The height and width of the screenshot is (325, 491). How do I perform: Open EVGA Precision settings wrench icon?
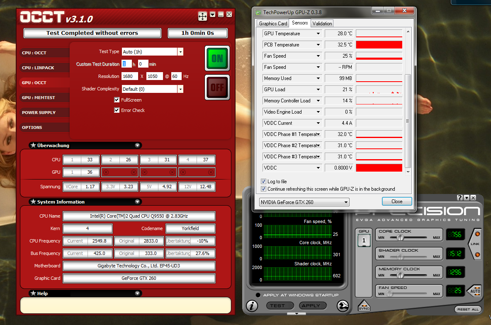pos(343,306)
